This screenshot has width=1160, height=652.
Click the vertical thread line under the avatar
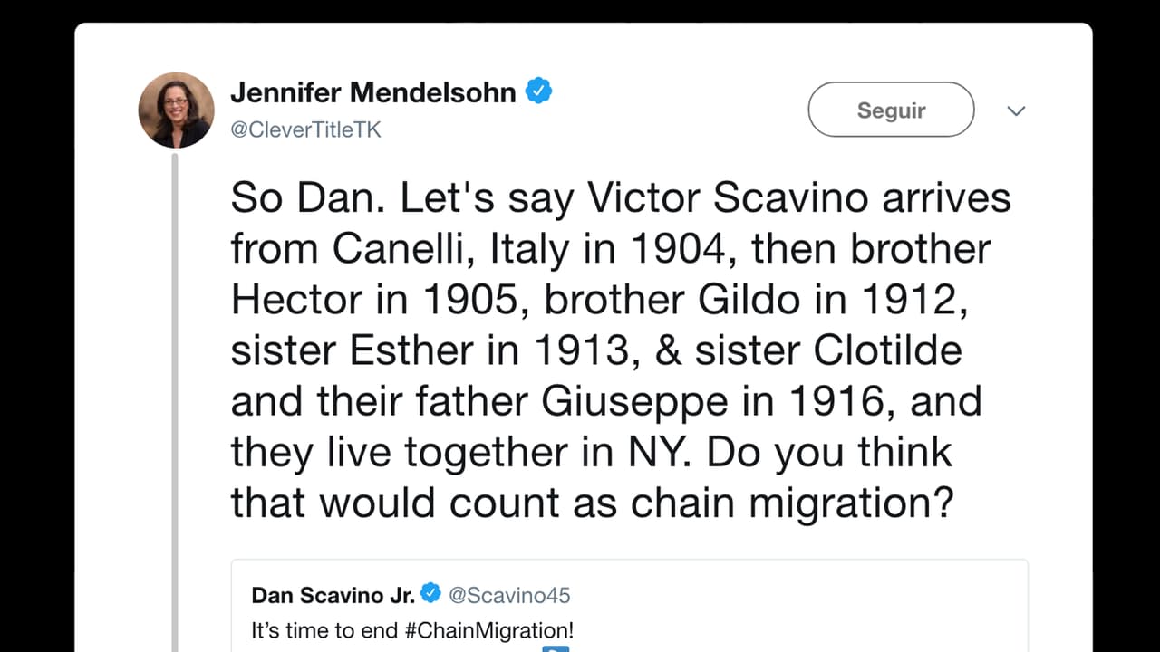click(x=175, y=362)
